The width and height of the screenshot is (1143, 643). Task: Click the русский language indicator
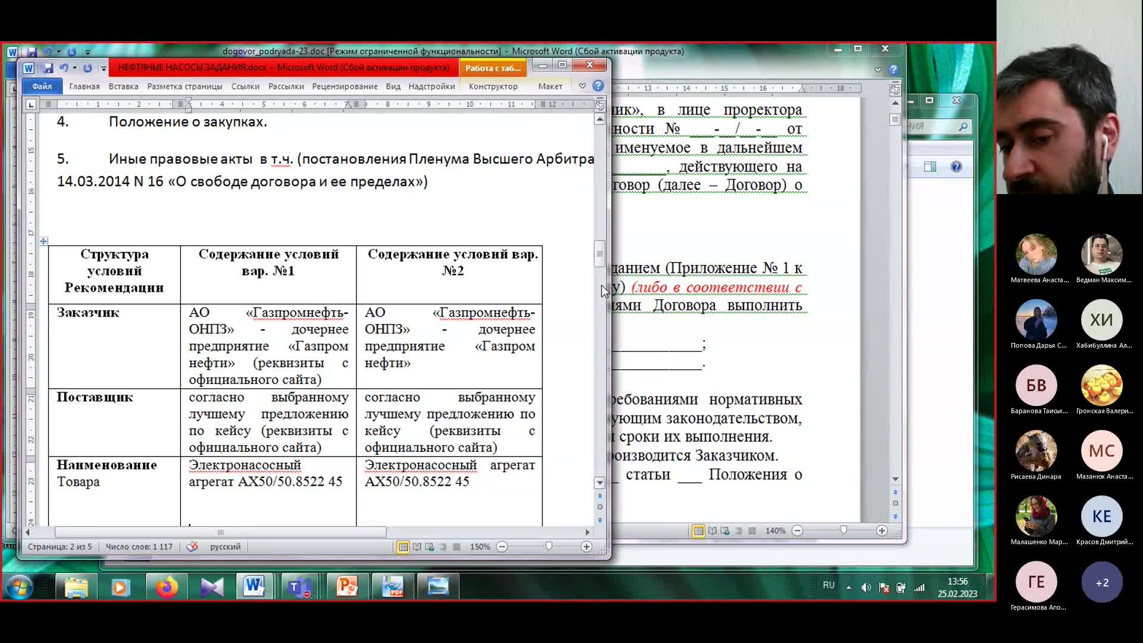(x=225, y=547)
